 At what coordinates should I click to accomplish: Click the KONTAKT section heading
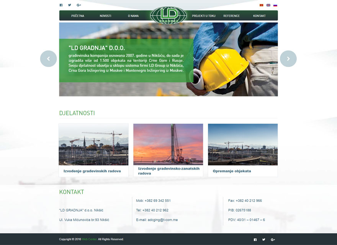click(72, 192)
